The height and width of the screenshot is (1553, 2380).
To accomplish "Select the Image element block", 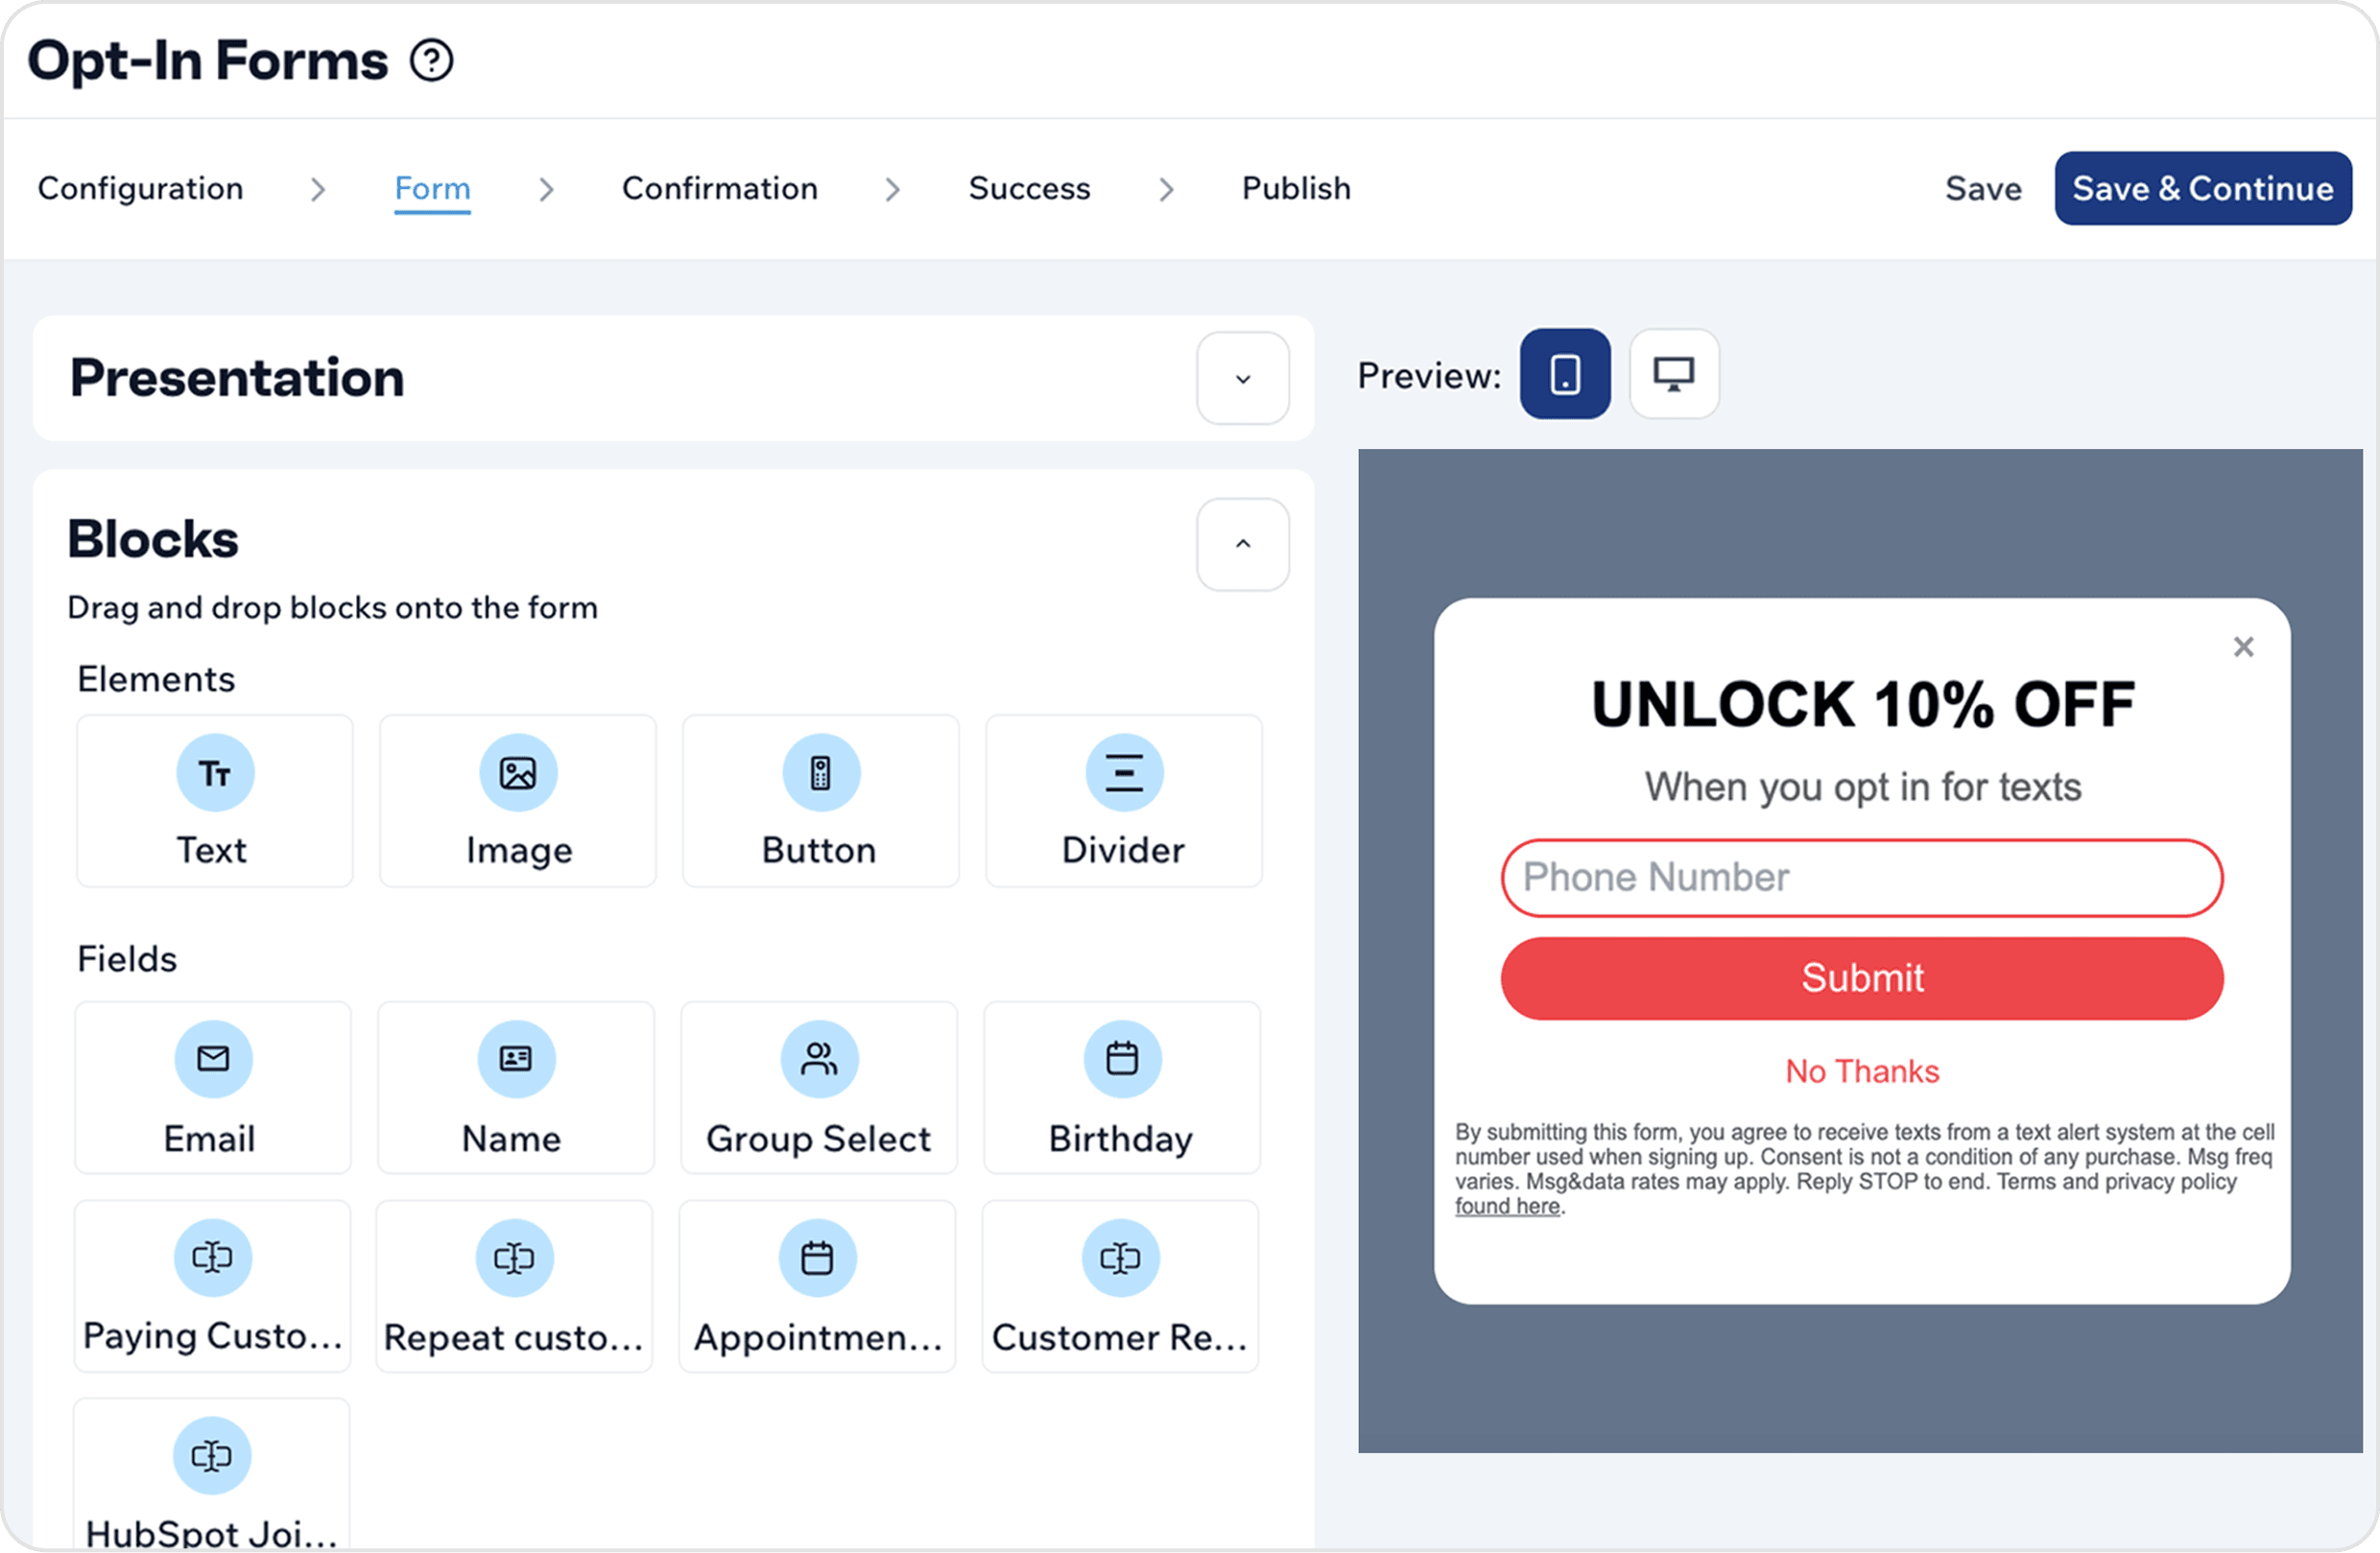I will 517,801.
